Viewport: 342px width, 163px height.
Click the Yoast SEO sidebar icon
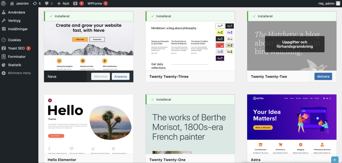[3, 48]
